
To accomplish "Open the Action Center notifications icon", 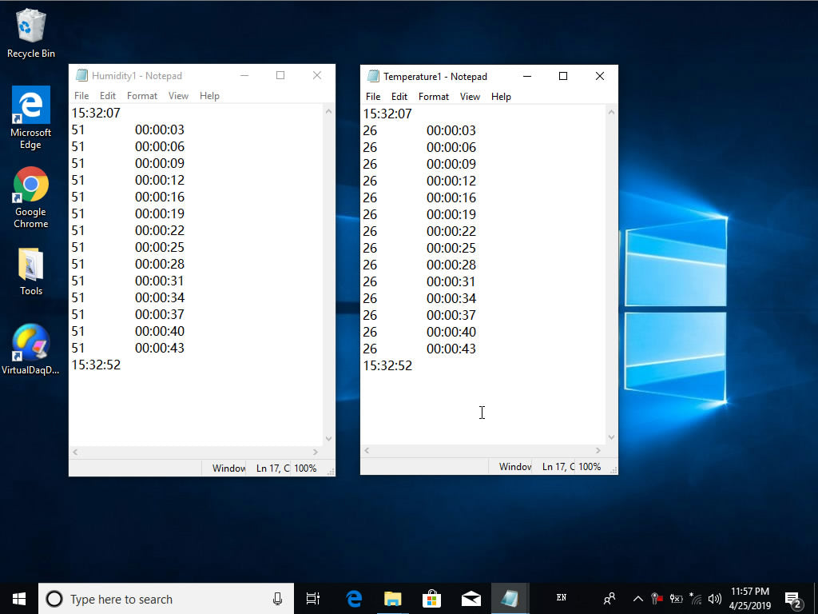I will 793,600.
